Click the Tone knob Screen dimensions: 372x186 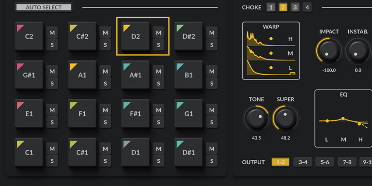pos(256,119)
